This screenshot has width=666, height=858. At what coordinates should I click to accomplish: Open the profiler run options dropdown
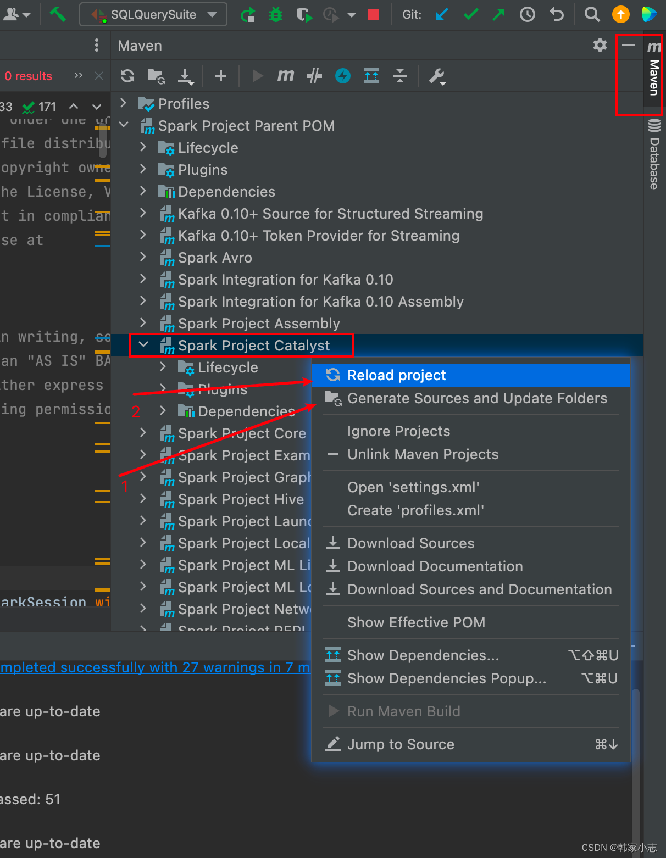(x=352, y=15)
